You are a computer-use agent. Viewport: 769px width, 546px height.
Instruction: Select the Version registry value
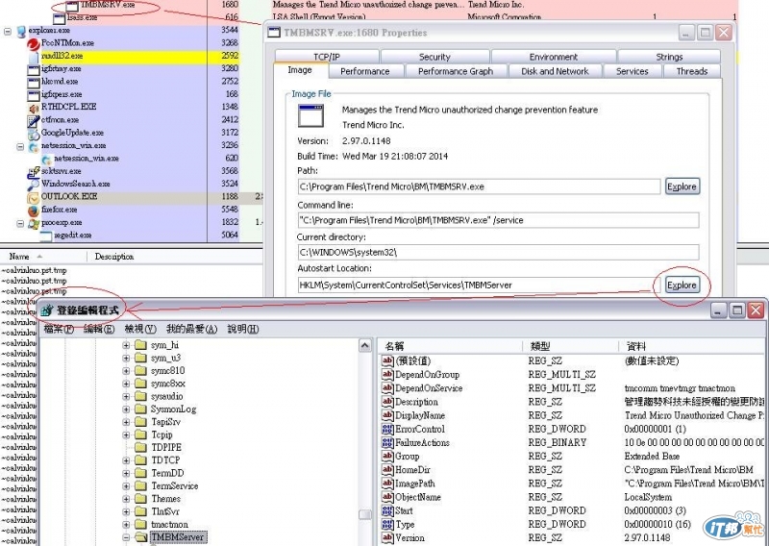click(410, 538)
